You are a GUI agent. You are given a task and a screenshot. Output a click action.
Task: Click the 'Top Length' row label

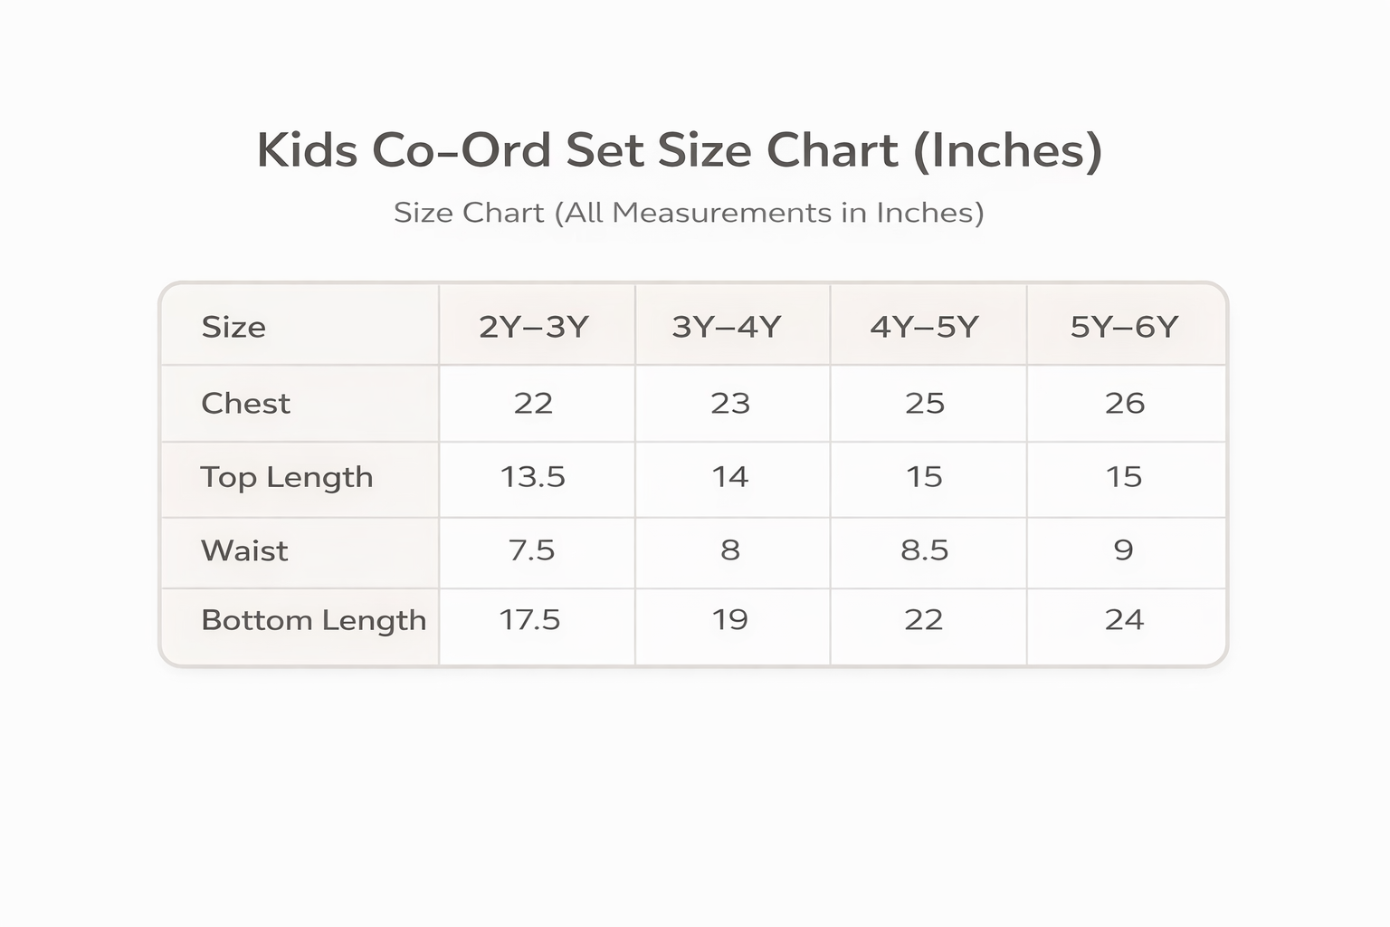click(x=287, y=477)
